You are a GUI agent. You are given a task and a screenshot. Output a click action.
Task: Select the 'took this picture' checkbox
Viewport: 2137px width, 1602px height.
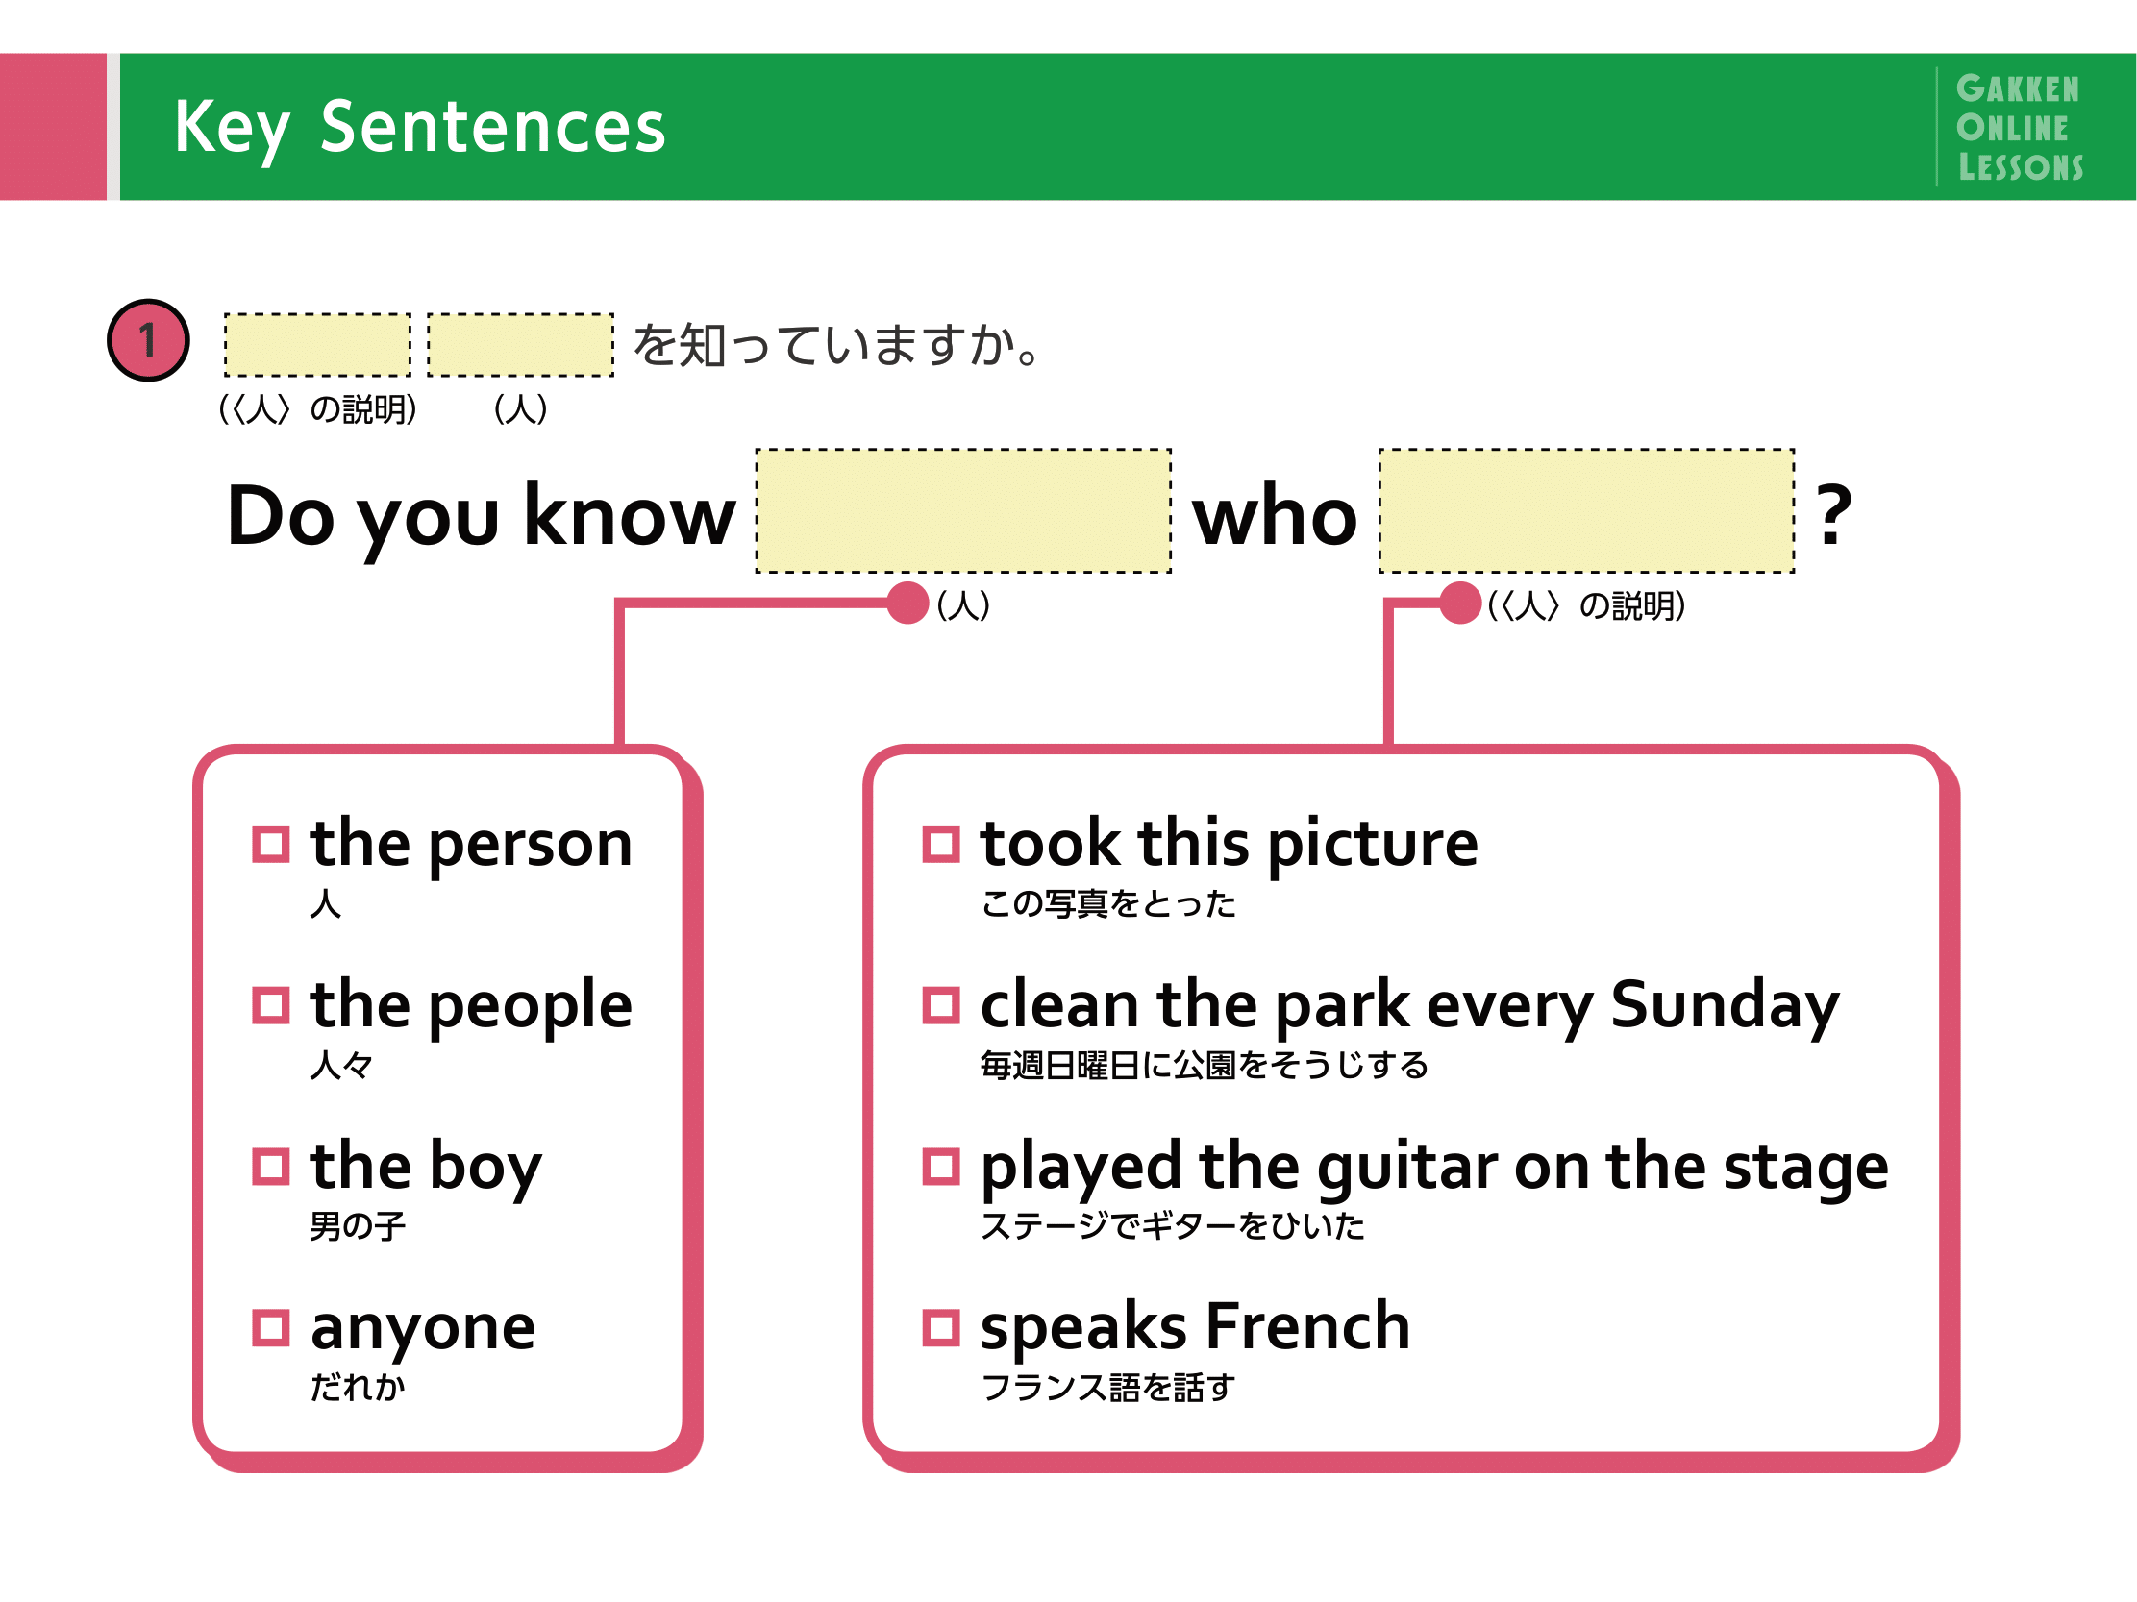click(x=941, y=844)
